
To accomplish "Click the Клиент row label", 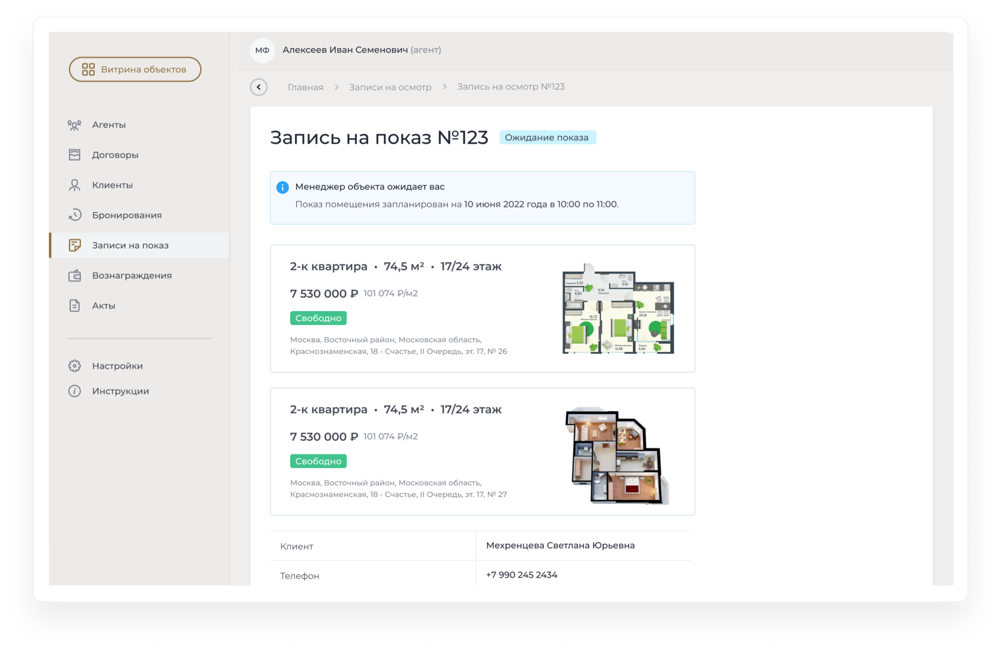I will pos(297,546).
